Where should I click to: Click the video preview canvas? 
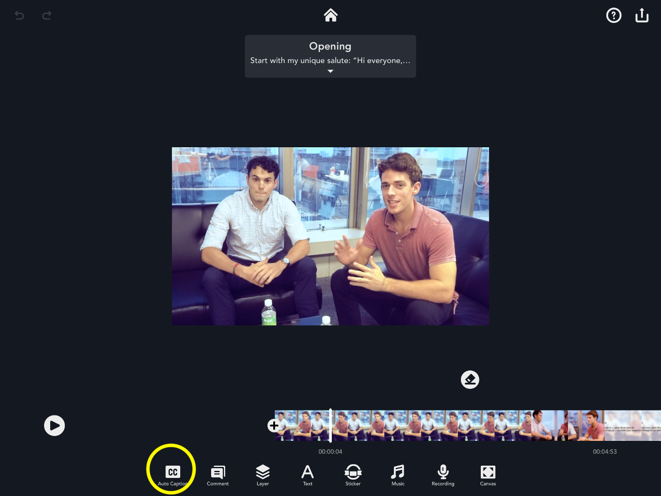[x=330, y=236]
